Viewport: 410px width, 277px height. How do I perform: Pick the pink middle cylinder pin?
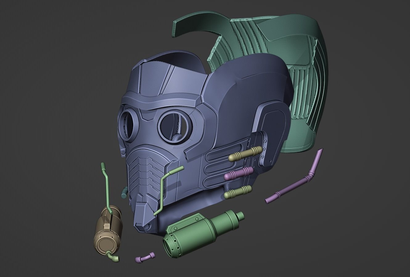(x=239, y=173)
